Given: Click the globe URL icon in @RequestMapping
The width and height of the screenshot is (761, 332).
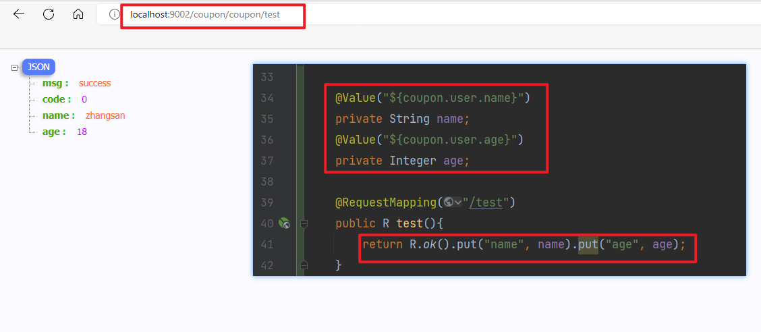Looking at the screenshot, I should pos(449,202).
